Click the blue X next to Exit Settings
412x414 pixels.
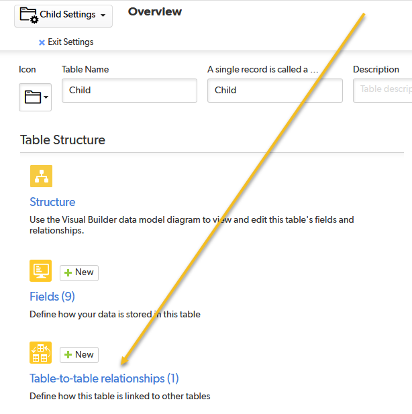pyautogui.click(x=42, y=42)
